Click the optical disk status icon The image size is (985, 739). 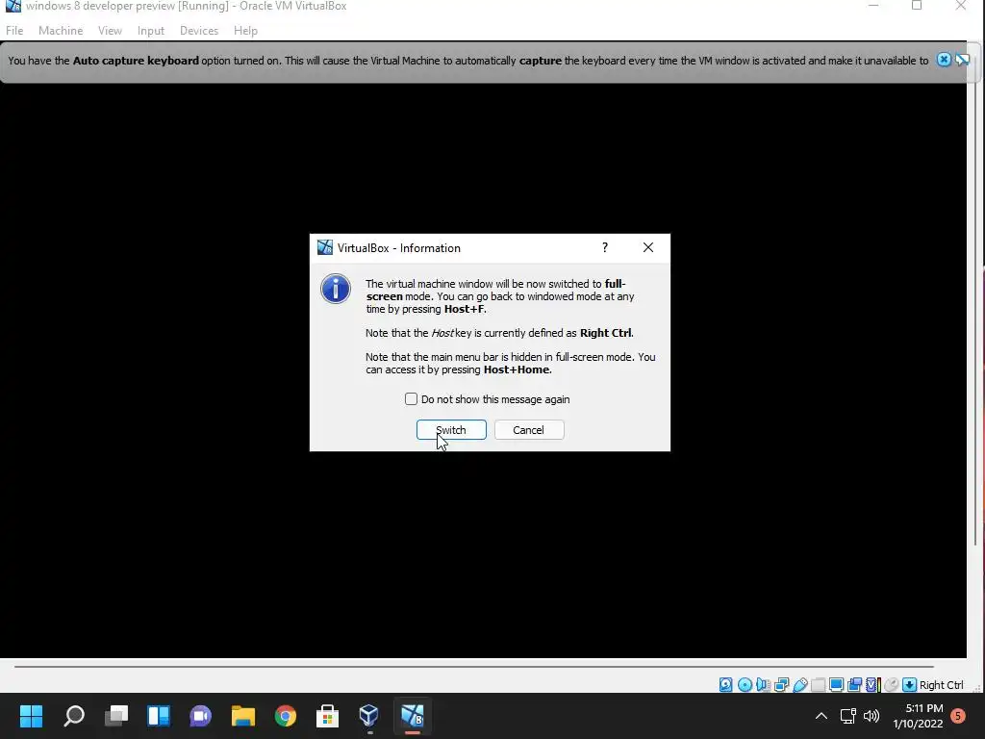[x=745, y=685]
